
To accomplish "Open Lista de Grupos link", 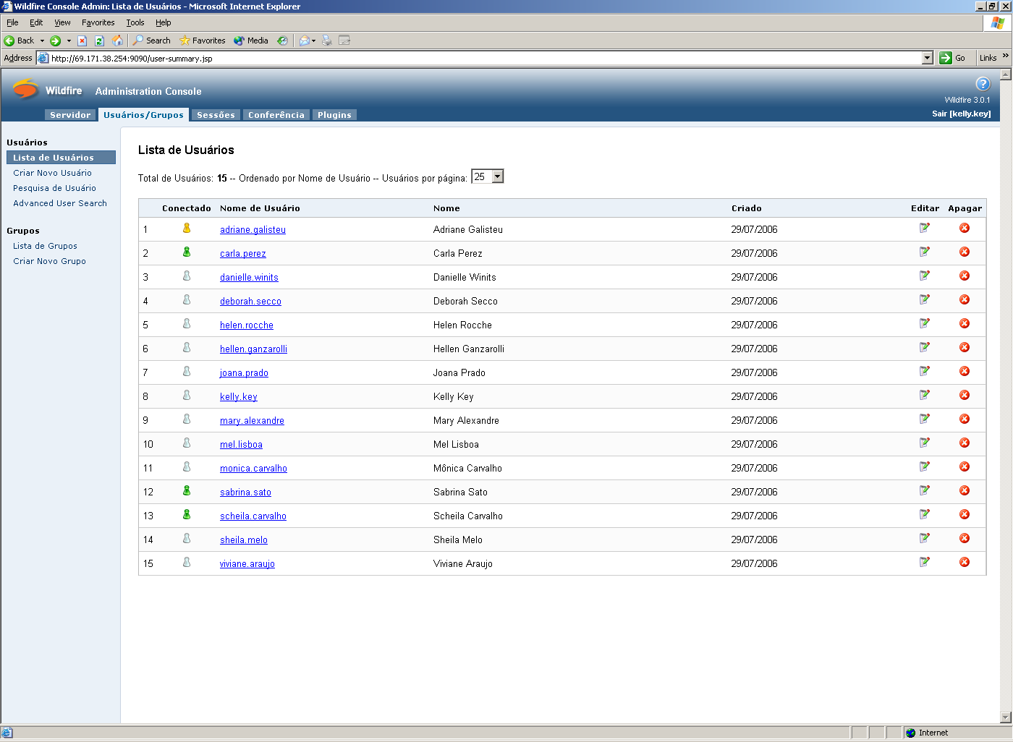I will (x=45, y=246).
